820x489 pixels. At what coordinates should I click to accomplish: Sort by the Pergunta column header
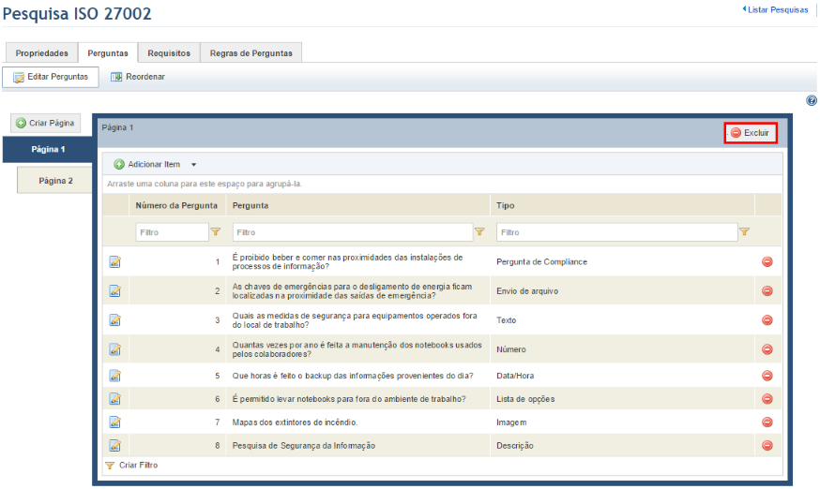pyautogui.click(x=357, y=205)
